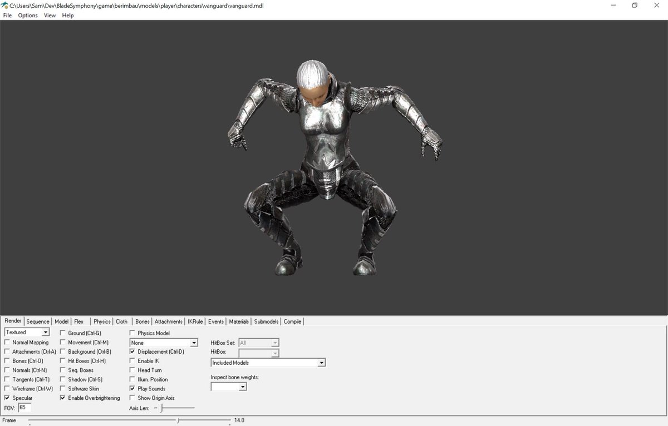
Task: Open the File menu
Action: click(7, 16)
